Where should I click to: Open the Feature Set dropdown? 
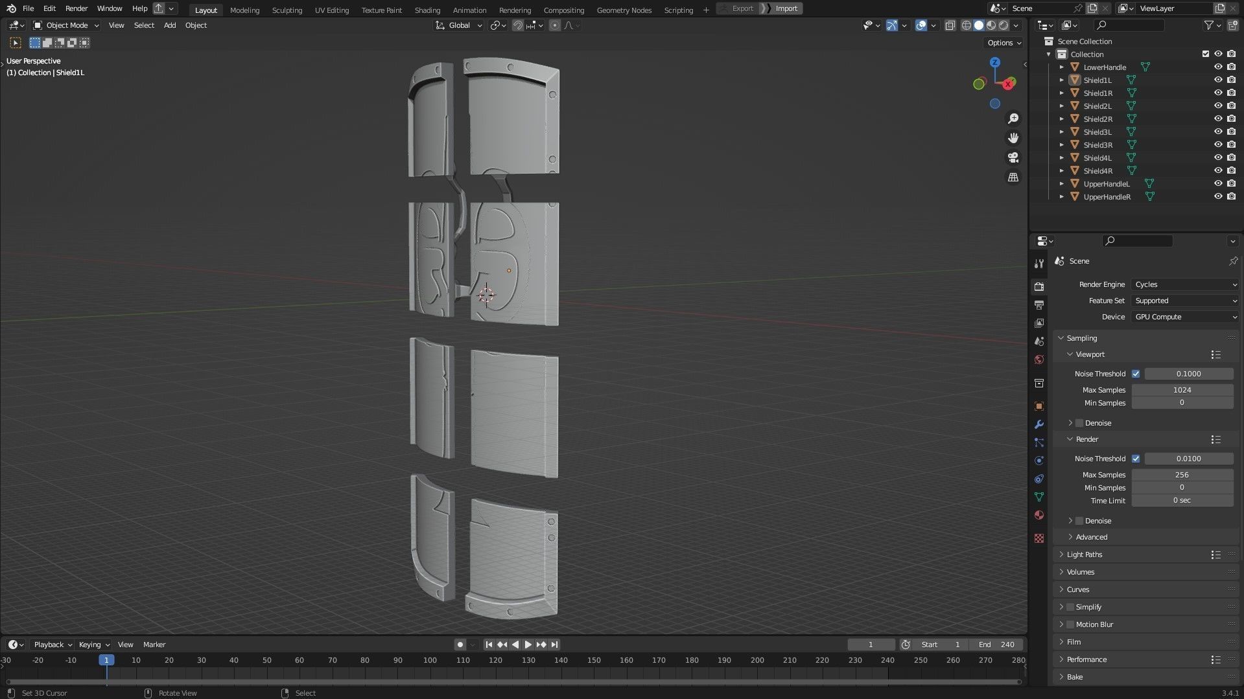pos(1185,301)
